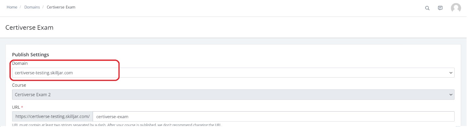The height and width of the screenshot is (127, 468).
Task: Open the Course select showing Certiverse Exam 2
Action: pyautogui.click(x=233, y=95)
